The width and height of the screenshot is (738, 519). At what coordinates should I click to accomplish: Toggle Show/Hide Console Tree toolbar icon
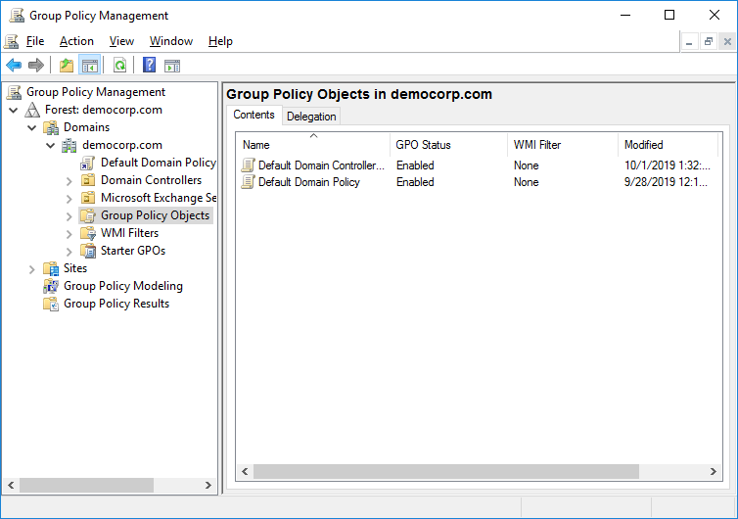tap(89, 66)
